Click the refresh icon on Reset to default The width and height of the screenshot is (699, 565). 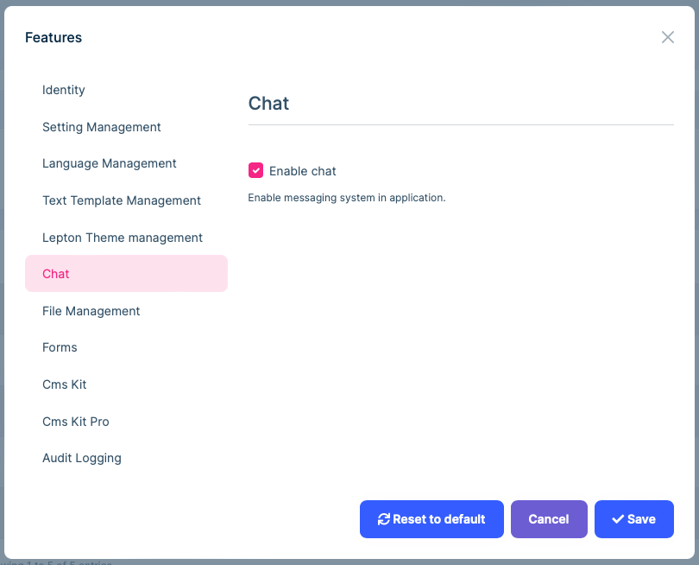pos(384,519)
